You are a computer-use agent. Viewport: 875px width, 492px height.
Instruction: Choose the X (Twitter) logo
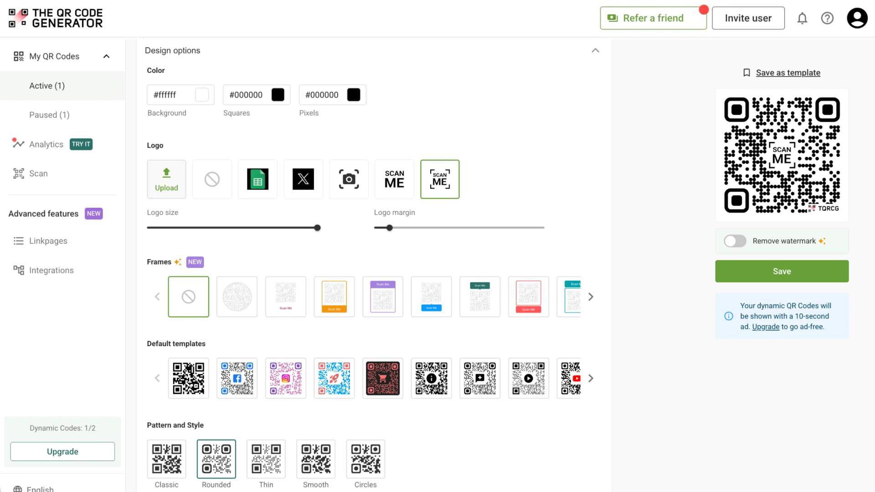pyautogui.click(x=303, y=179)
